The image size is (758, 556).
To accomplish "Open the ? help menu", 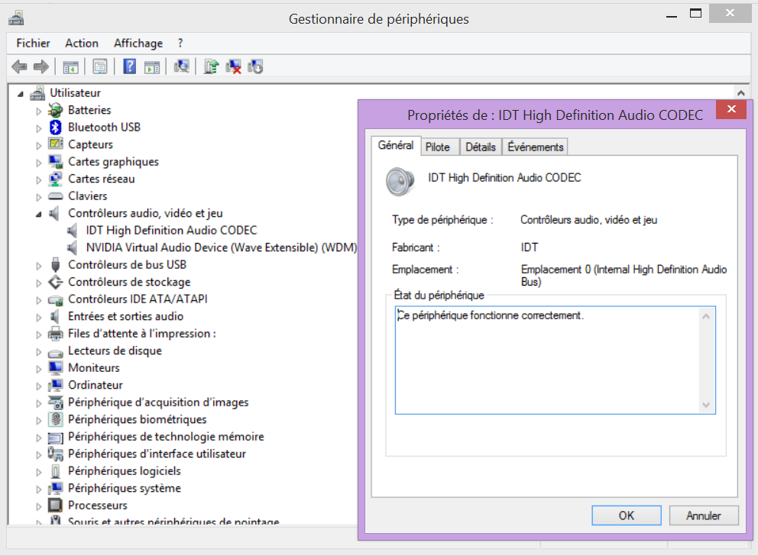I will pos(180,43).
